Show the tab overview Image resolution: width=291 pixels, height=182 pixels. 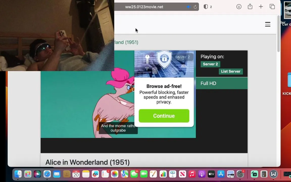(x=272, y=7)
